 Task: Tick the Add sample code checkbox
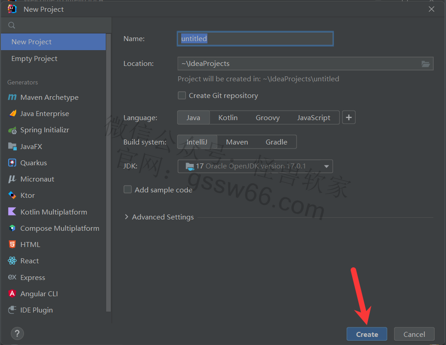click(128, 190)
